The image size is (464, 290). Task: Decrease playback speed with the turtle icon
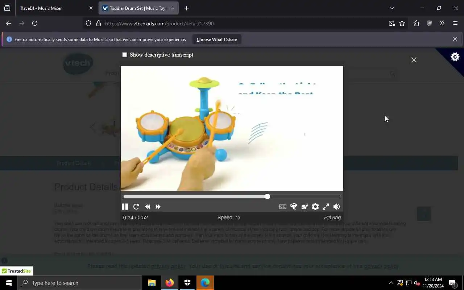pos(304,207)
